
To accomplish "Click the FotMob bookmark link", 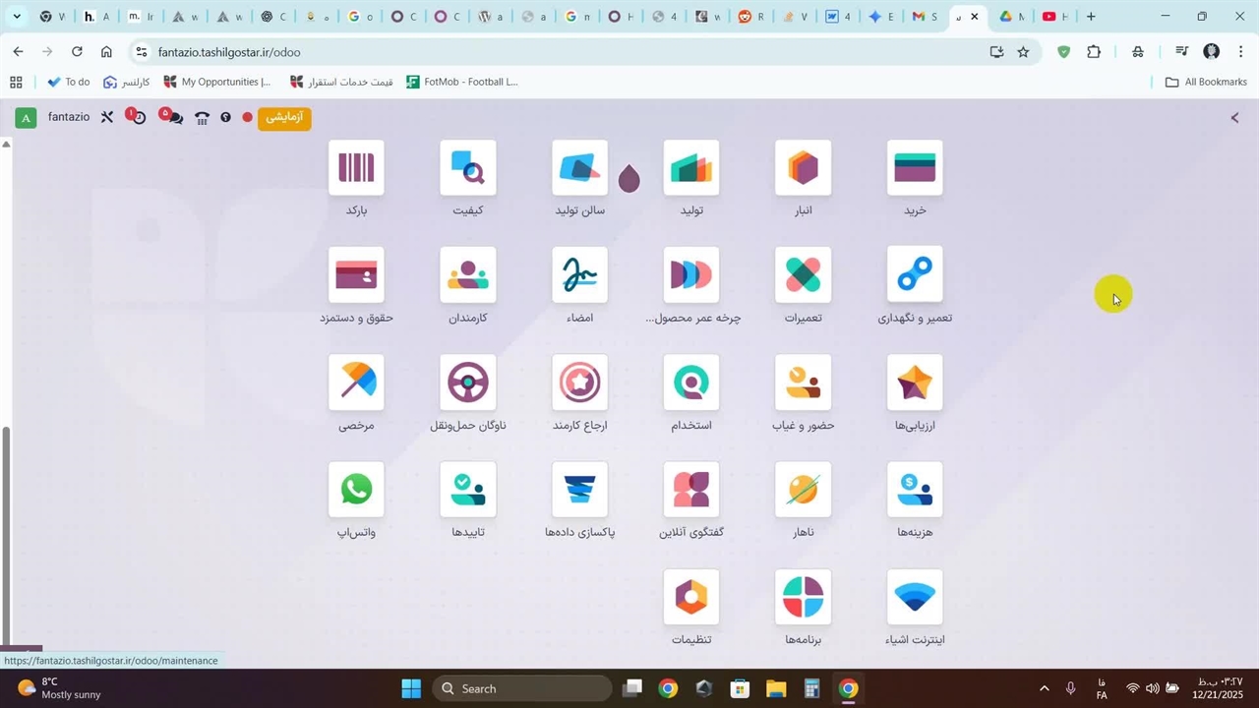I will pyautogui.click(x=461, y=82).
